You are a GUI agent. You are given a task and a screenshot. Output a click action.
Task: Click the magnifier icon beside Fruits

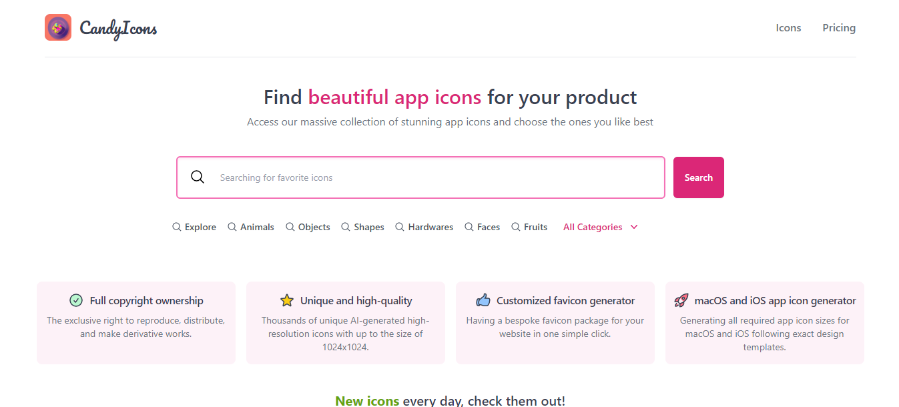(x=516, y=227)
